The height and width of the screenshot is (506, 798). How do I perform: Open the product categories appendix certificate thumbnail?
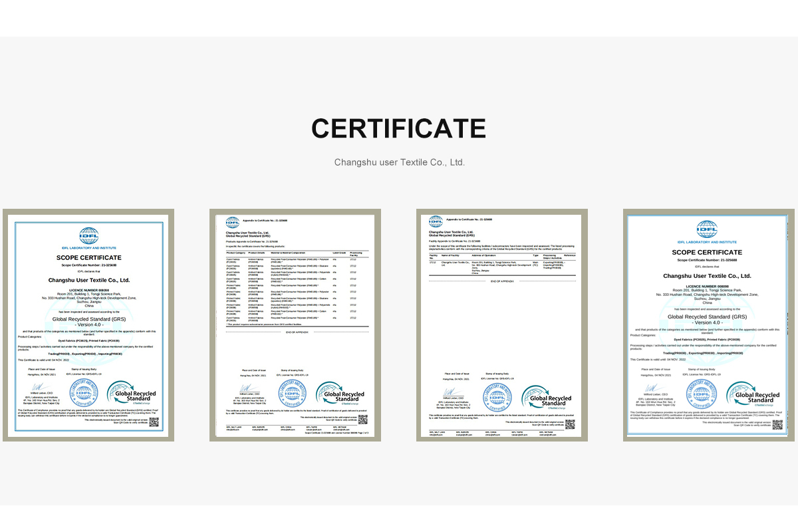295,325
